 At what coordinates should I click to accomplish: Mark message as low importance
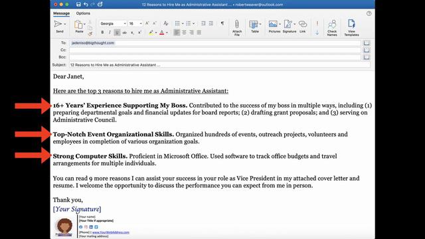pyautogui.click(x=317, y=33)
